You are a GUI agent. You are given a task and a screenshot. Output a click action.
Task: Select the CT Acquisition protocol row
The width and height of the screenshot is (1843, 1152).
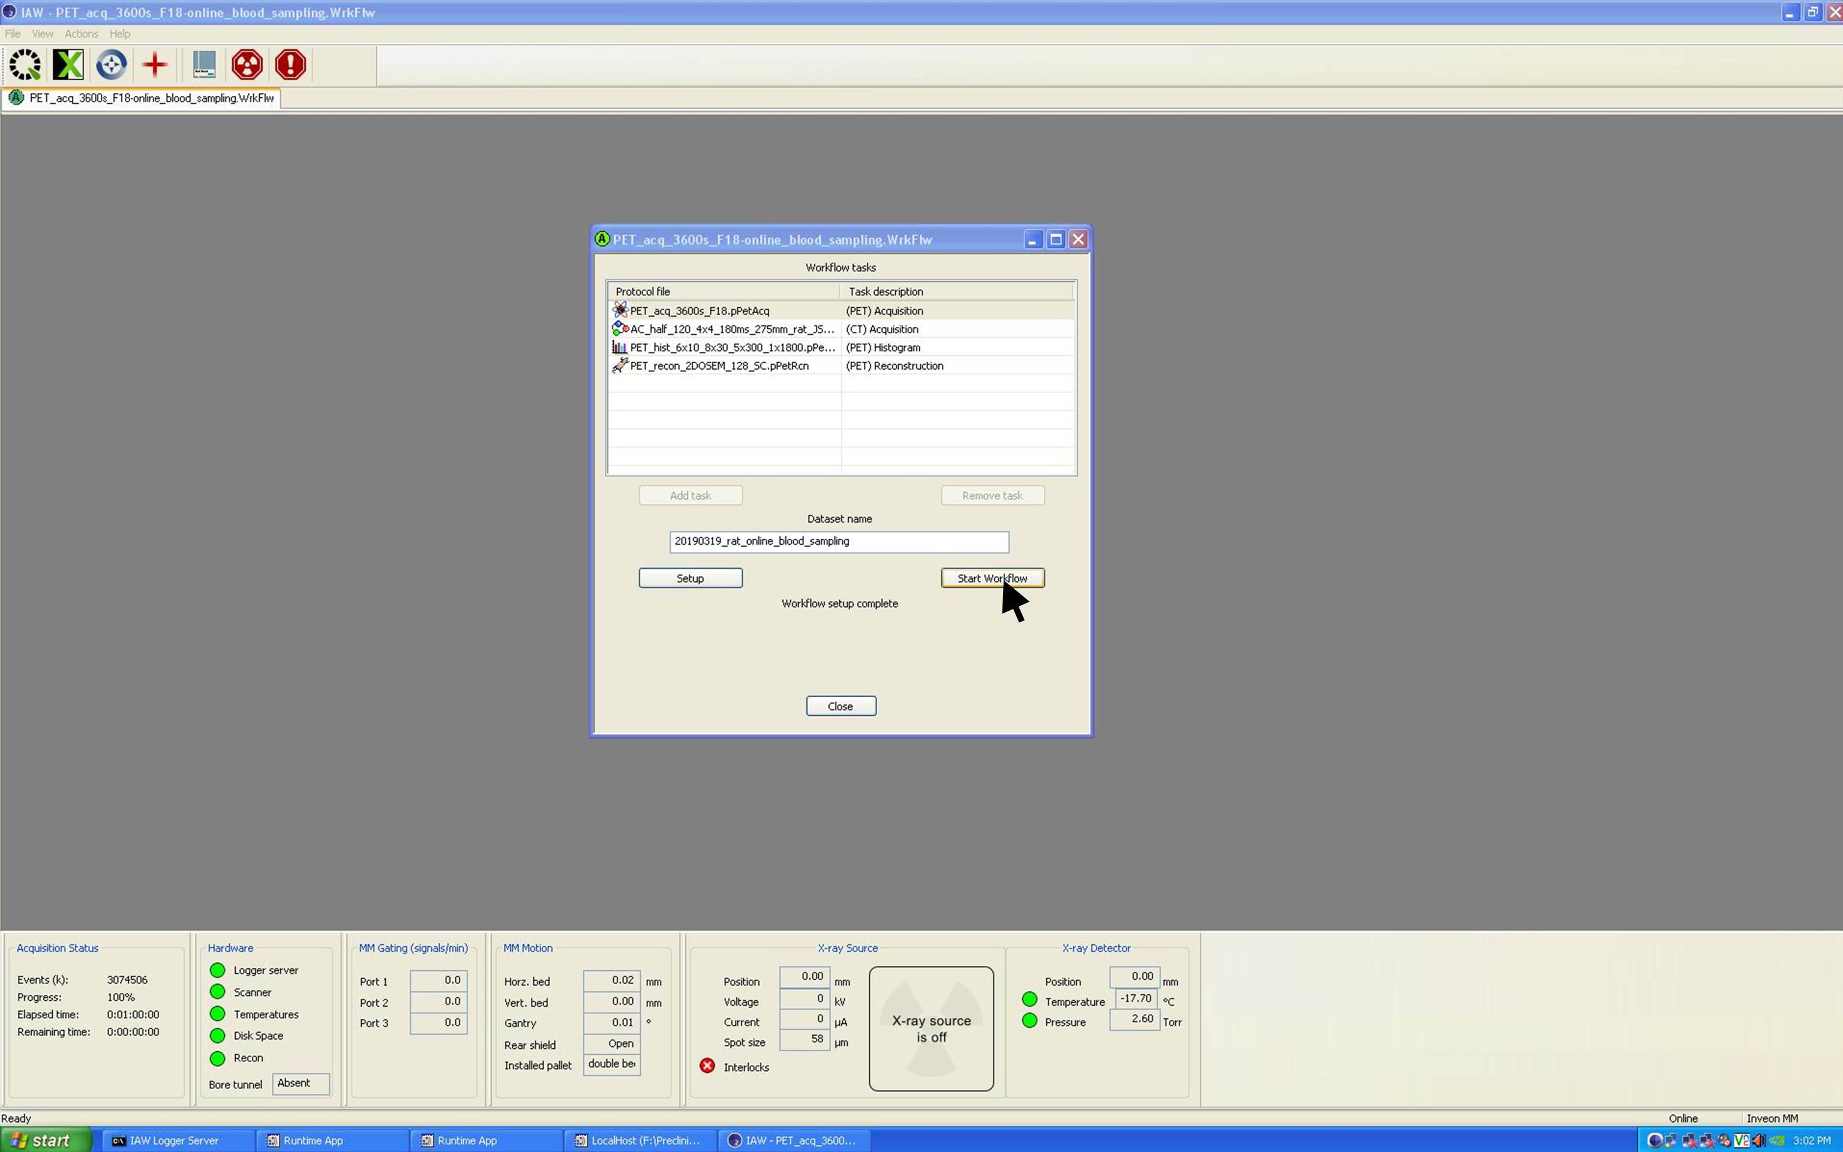(731, 329)
